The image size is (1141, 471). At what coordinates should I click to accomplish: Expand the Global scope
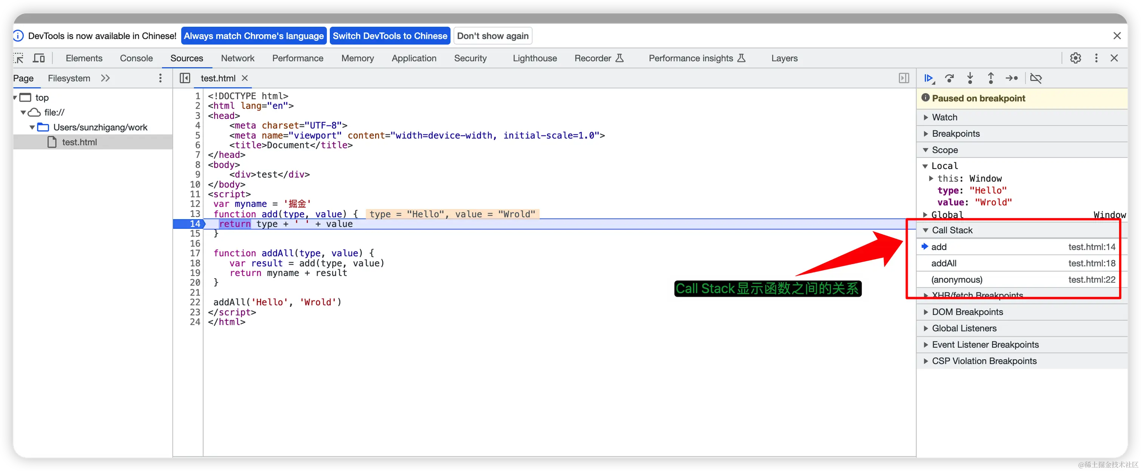[925, 215]
